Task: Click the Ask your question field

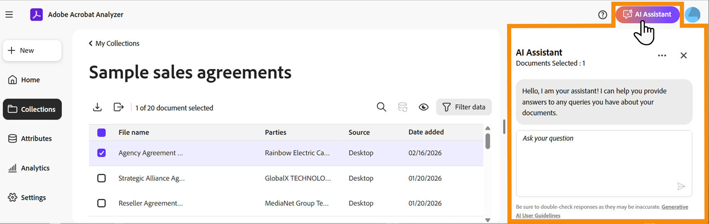Action: coord(604,164)
